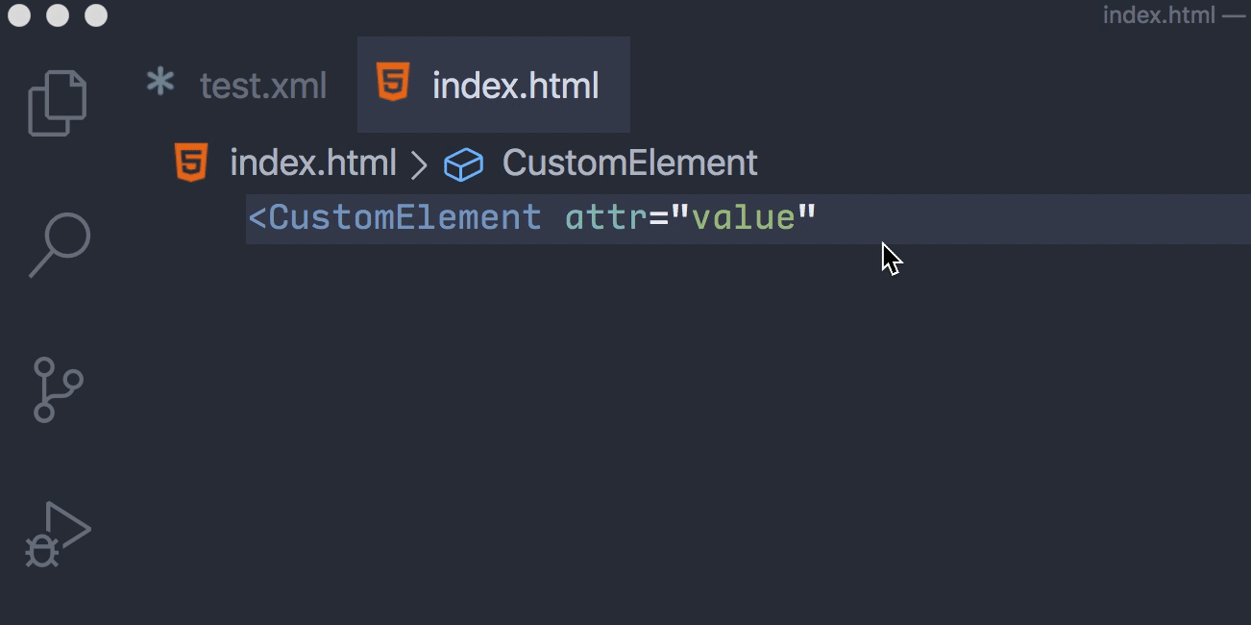Click the HTML5 icon in the breadcrumb bar

pos(189,162)
